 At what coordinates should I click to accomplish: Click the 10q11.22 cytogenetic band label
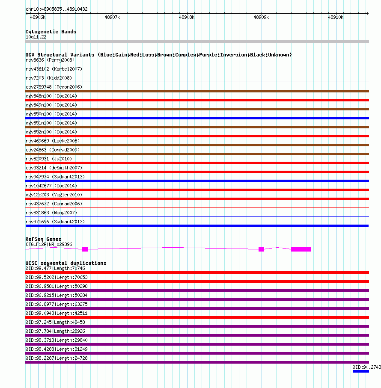(x=36, y=37)
